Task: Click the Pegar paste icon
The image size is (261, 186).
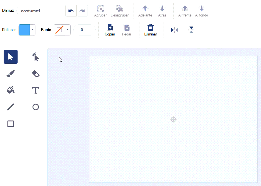Action: coord(127,27)
